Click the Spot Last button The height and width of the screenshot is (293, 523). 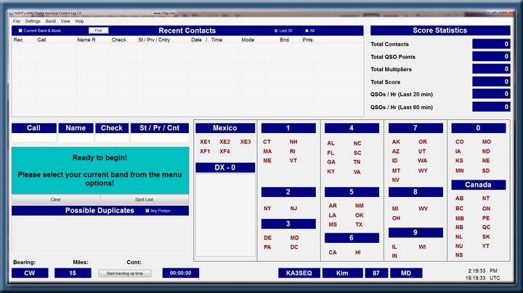click(x=145, y=199)
